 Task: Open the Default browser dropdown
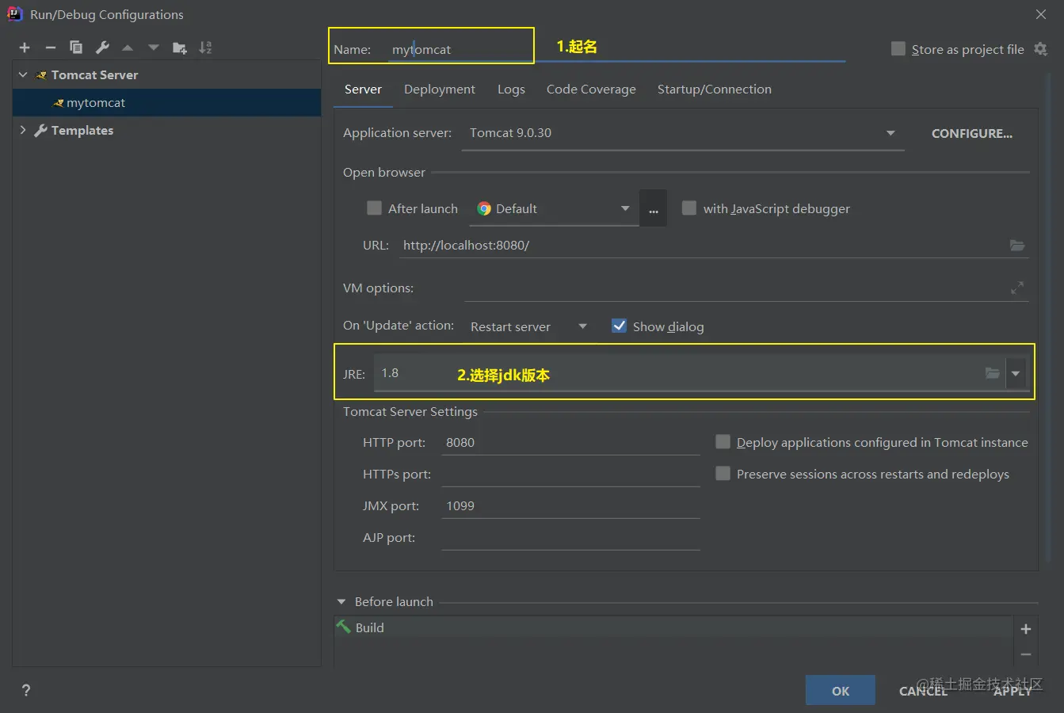[555, 209]
